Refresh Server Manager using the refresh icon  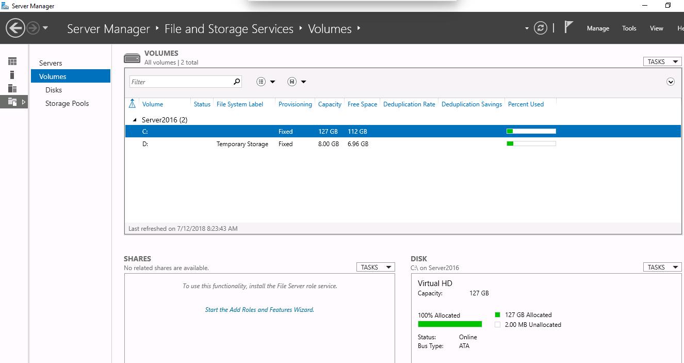(x=541, y=28)
